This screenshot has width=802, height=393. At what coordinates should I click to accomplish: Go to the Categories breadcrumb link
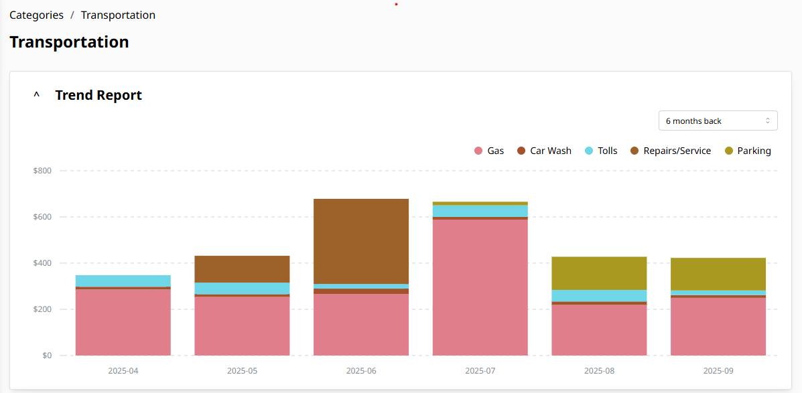pos(36,15)
